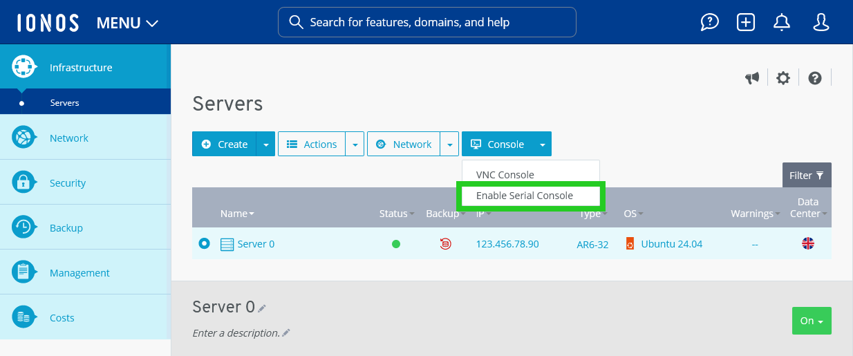Image resolution: width=853 pixels, height=356 pixels.
Task: Open the settings gear icon
Action: pos(782,78)
